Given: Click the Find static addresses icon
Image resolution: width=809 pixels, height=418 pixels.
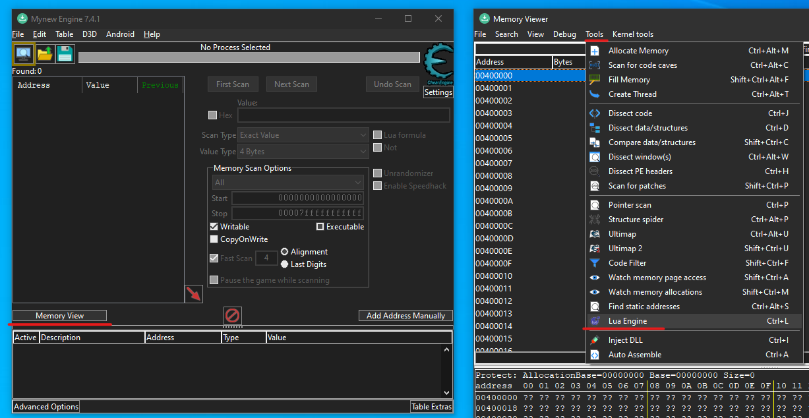Looking at the screenshot, I should [595, 307].
